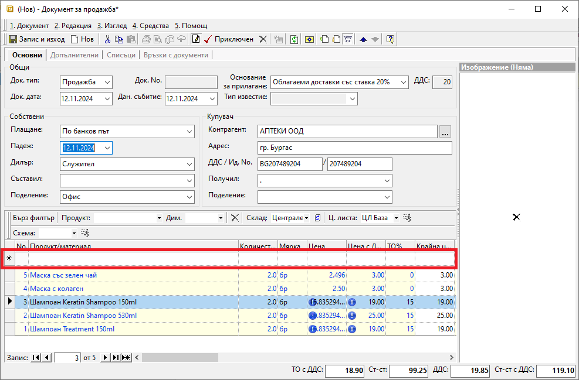Open the Док. тип dropdown

[x=107, y=82]
